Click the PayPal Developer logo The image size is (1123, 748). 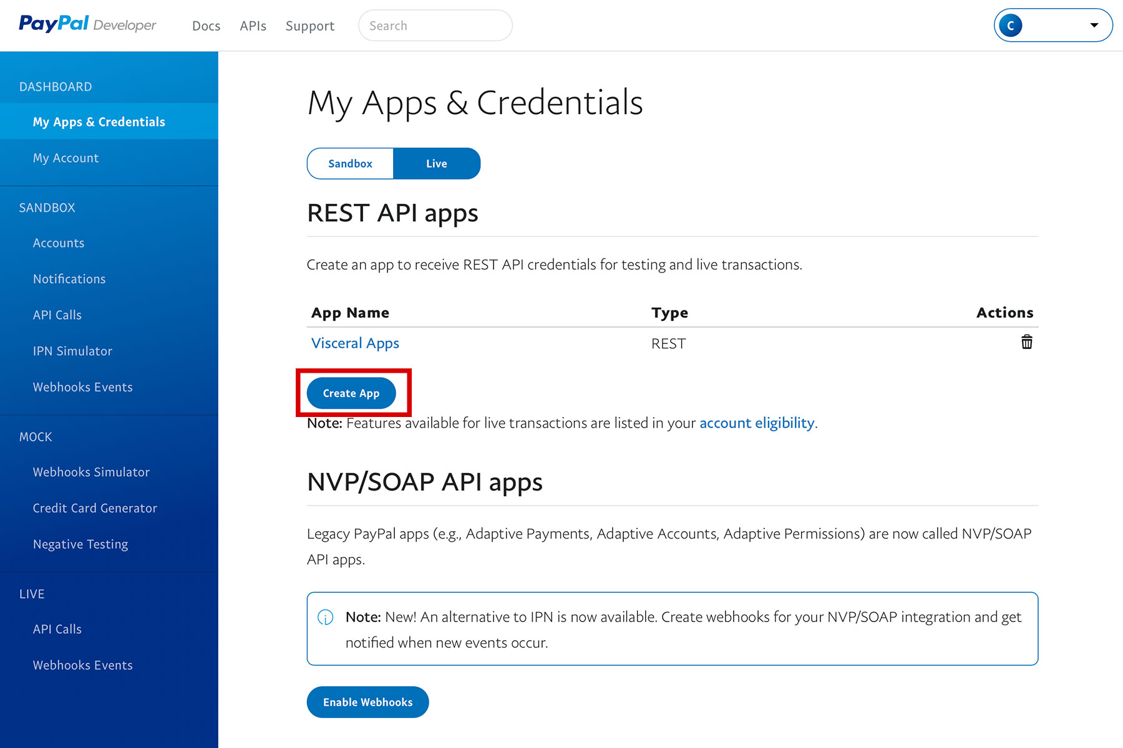[x=87, y=24]
